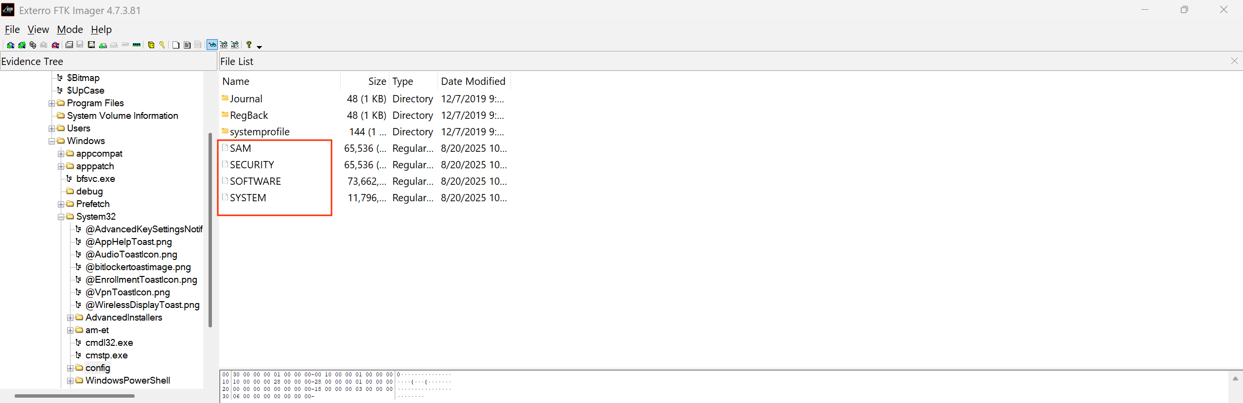Image resolution: width=1243 pixels, height=403 pixels.
Task: Click the Evidence Tree vertical scrollbar thumb
Action: tap(210, 230)
